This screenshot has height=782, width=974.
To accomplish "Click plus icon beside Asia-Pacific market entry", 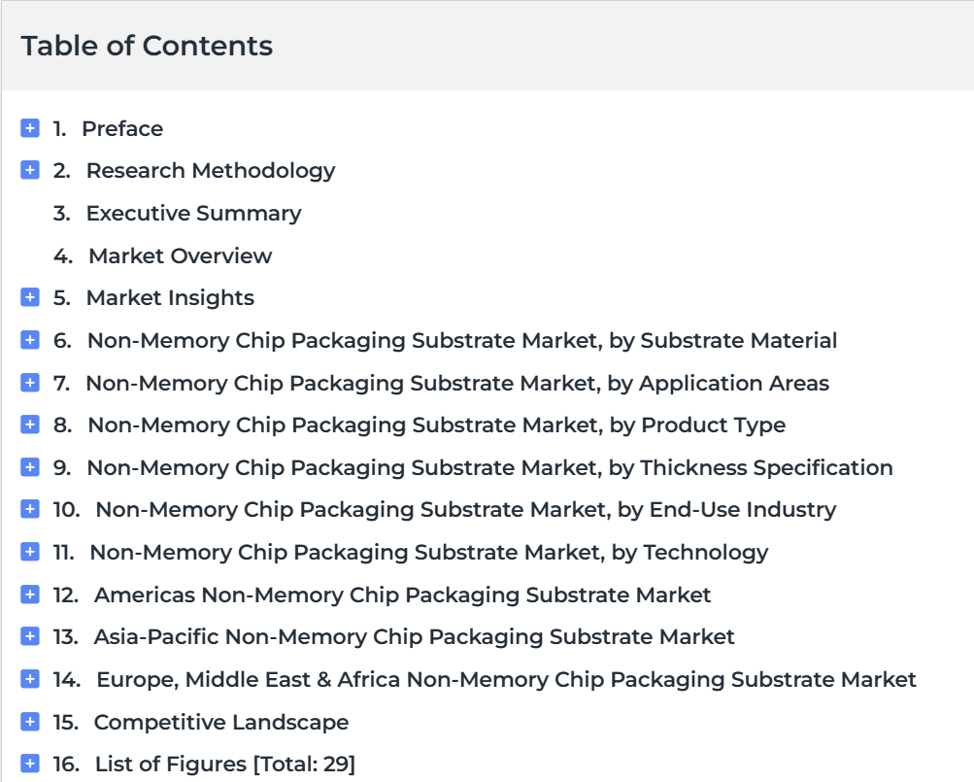I will coord(30,636).
